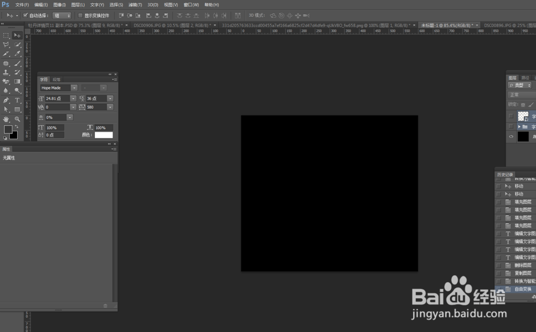Open the text color white swatch
The width and height of the screenshot is (536, 332).
(x=103, y=135)
